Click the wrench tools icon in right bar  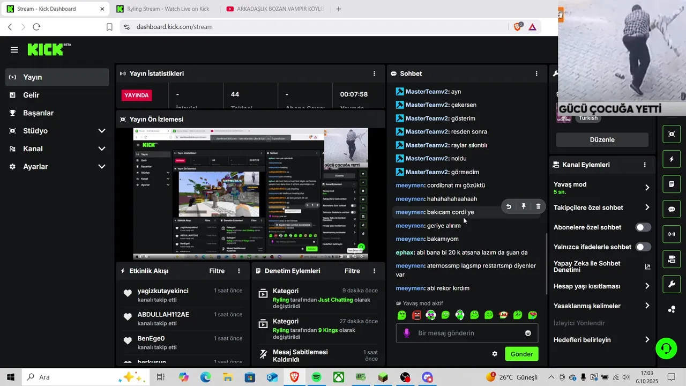click(672, 284)
